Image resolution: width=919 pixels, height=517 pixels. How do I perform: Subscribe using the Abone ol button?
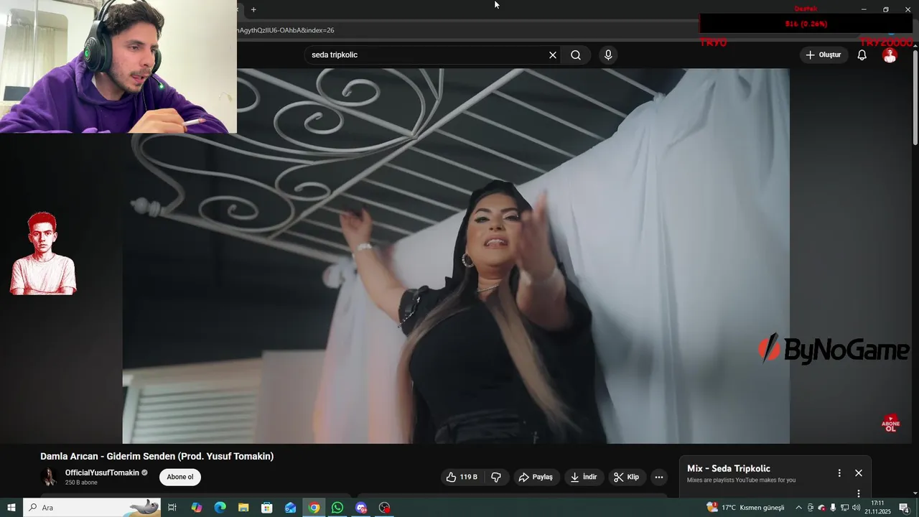(x=180, y=477)
